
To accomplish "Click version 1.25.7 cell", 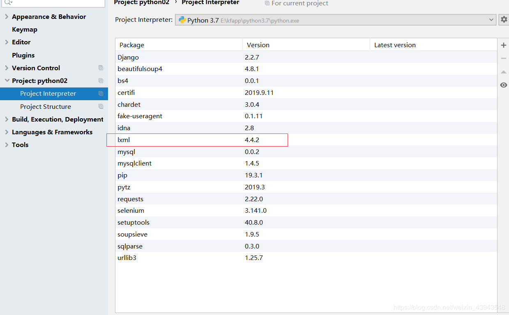I will click(254, 258).
